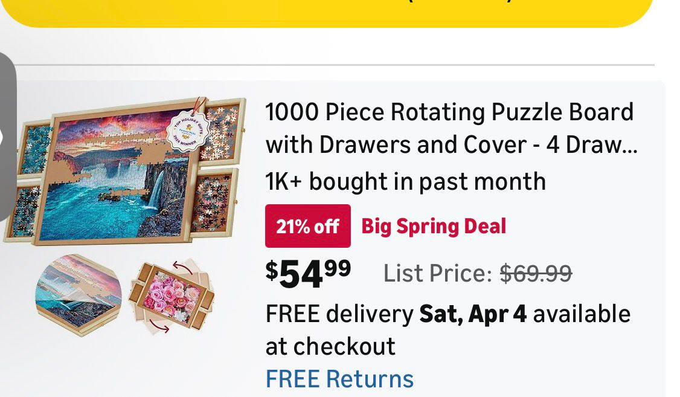680x397 pixels.
Task: Click the FREE Returns link
Action: (x=339, y=379)
